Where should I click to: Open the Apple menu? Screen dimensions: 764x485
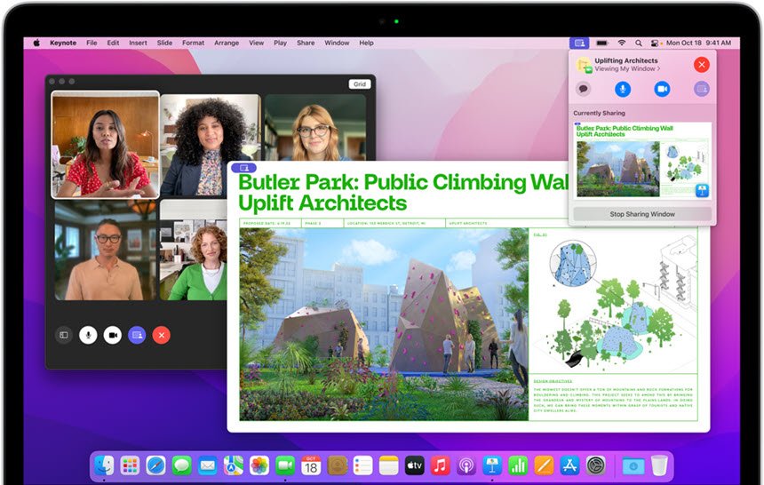coord(36,43)
